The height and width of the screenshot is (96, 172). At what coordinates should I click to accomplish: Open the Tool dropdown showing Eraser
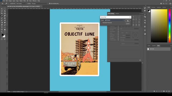point(114,20)
